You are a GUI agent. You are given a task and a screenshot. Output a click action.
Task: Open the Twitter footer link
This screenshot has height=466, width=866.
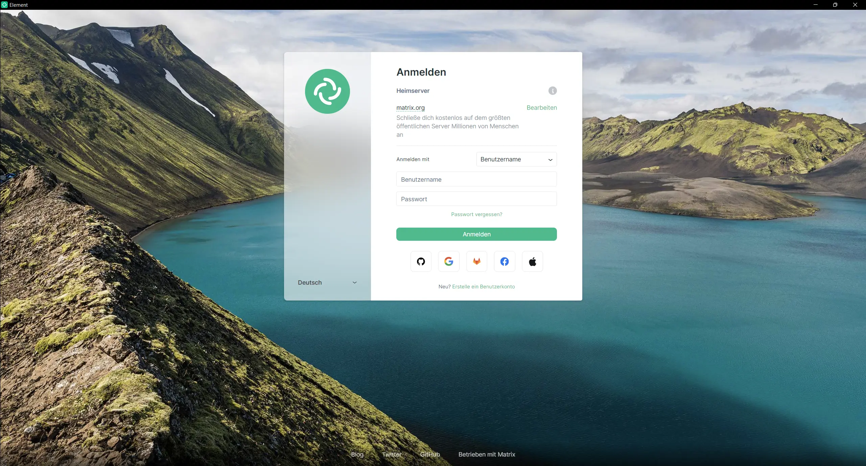click(391, 454)
